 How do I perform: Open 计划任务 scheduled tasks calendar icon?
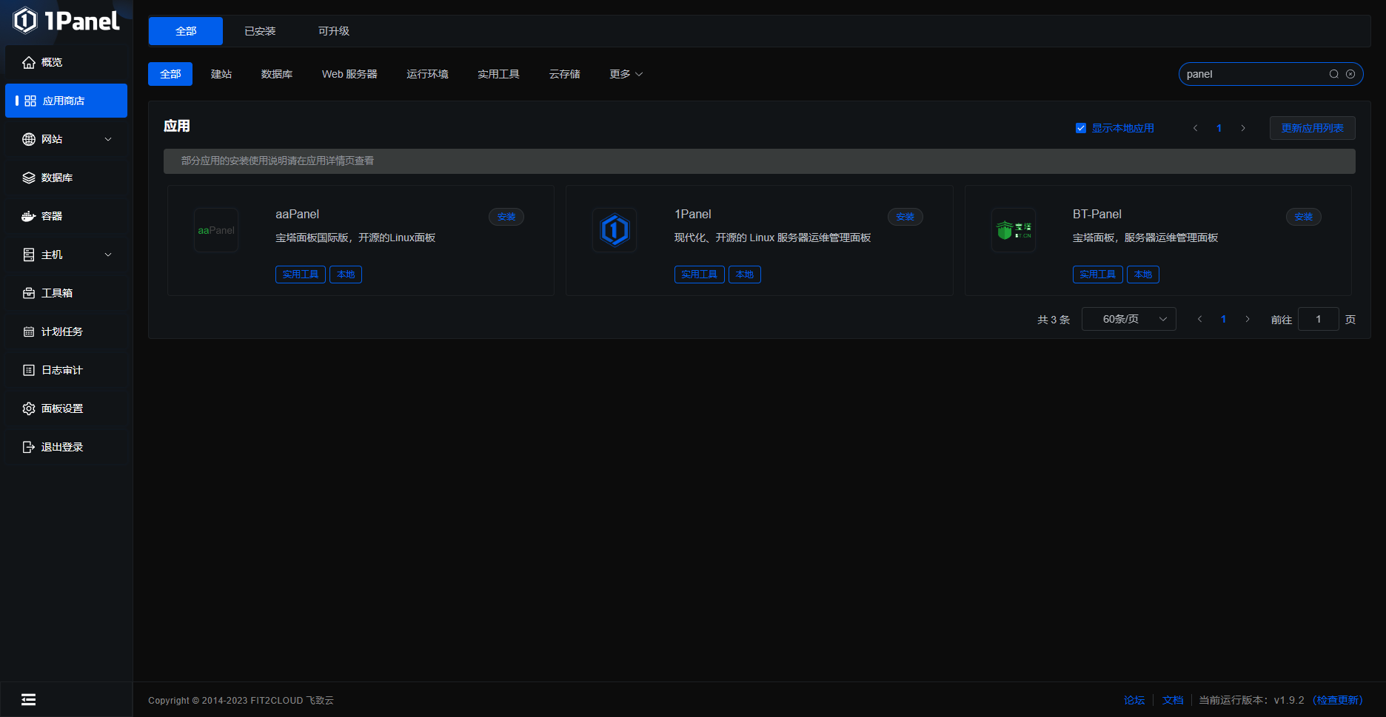coord(29,331)
